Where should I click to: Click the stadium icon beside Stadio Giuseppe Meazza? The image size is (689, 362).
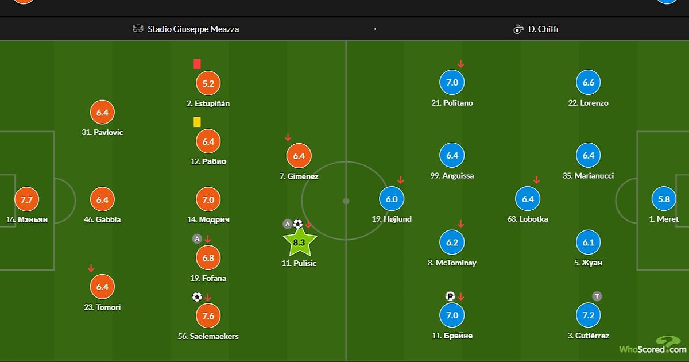(138, 29)
